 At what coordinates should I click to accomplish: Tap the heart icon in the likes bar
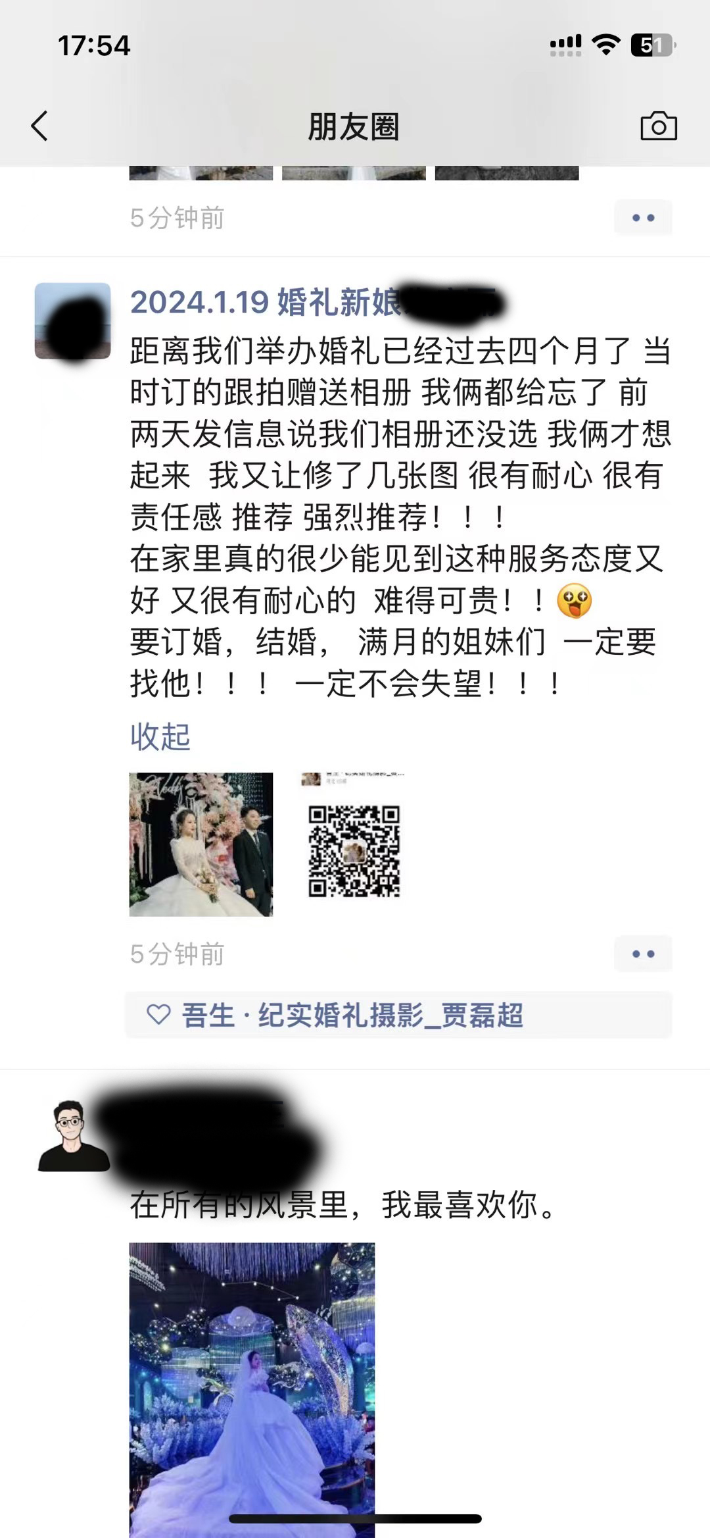(x=158, y=1015)
